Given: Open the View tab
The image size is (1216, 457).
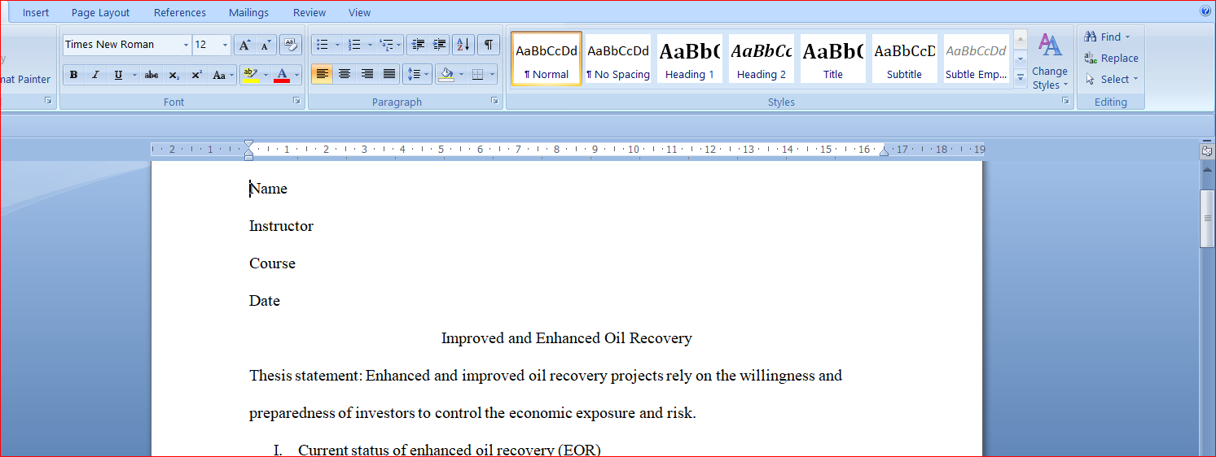Looking at the screenshot, I should click(x=359, y=12).
